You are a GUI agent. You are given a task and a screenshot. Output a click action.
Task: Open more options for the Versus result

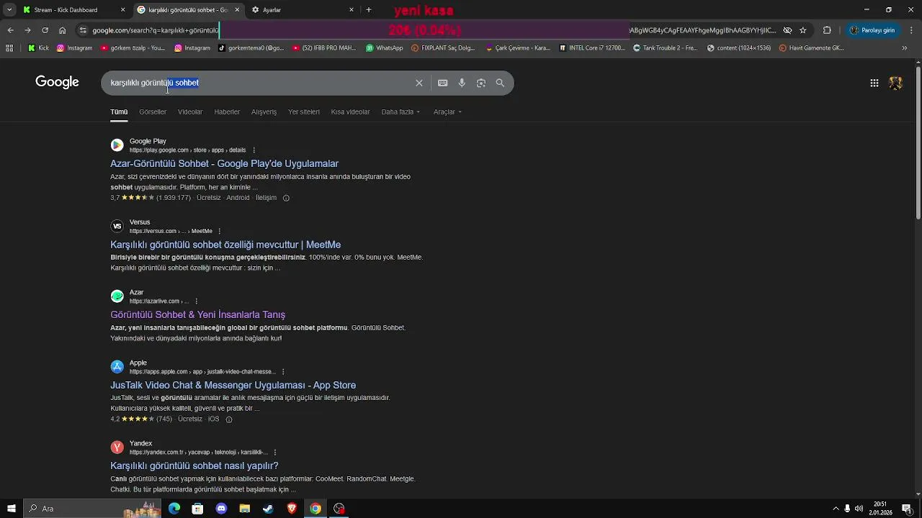[x=220, y=231]
